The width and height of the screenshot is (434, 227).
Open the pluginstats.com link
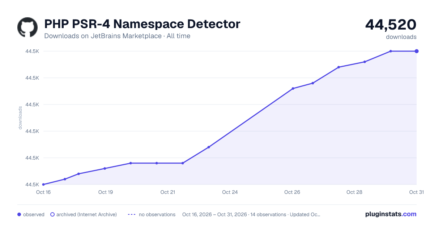point(391,214)
